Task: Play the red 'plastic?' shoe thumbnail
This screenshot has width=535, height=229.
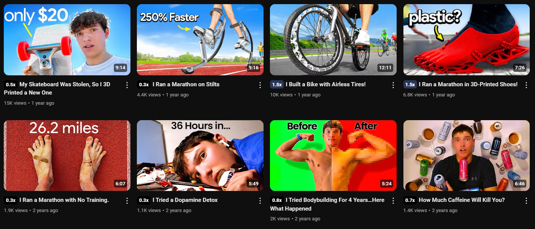Action: click(x=466, y=40)
